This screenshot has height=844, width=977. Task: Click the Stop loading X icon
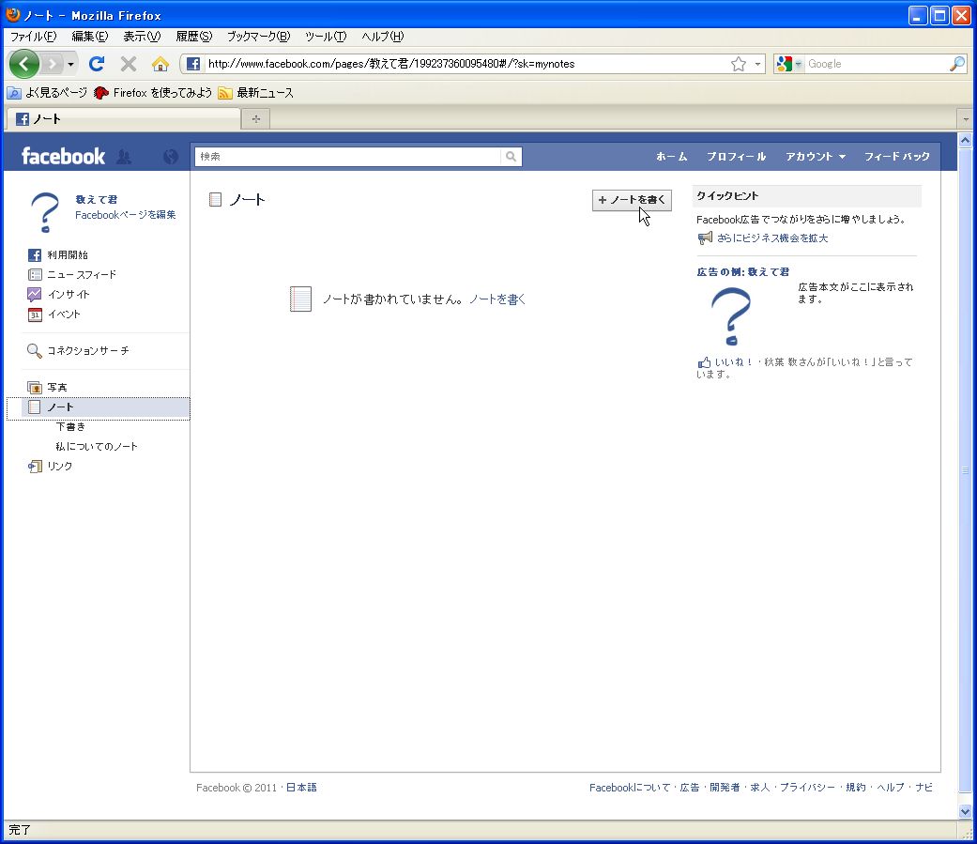point(129,64)
